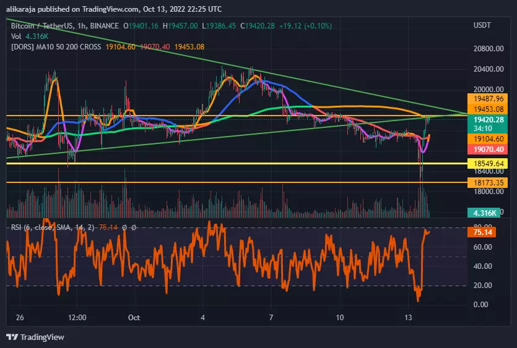
Task: Click the red 19070.40 price tag
Action: (x=487, y=149)
